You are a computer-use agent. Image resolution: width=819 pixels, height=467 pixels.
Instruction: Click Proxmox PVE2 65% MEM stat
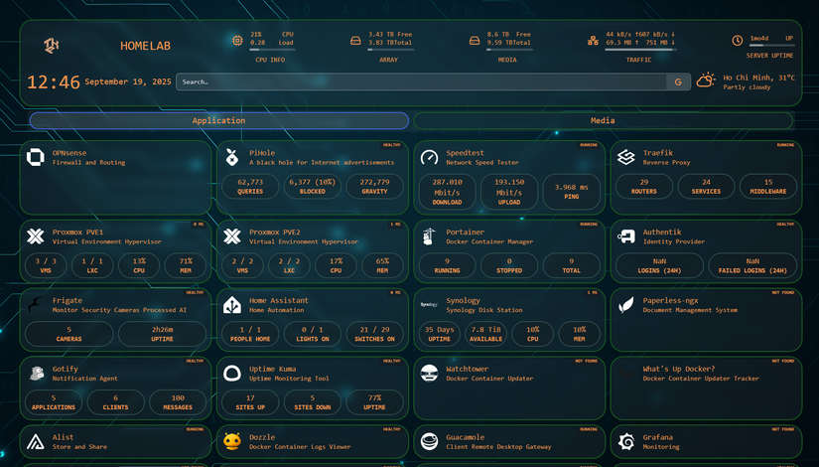point(382,265)
